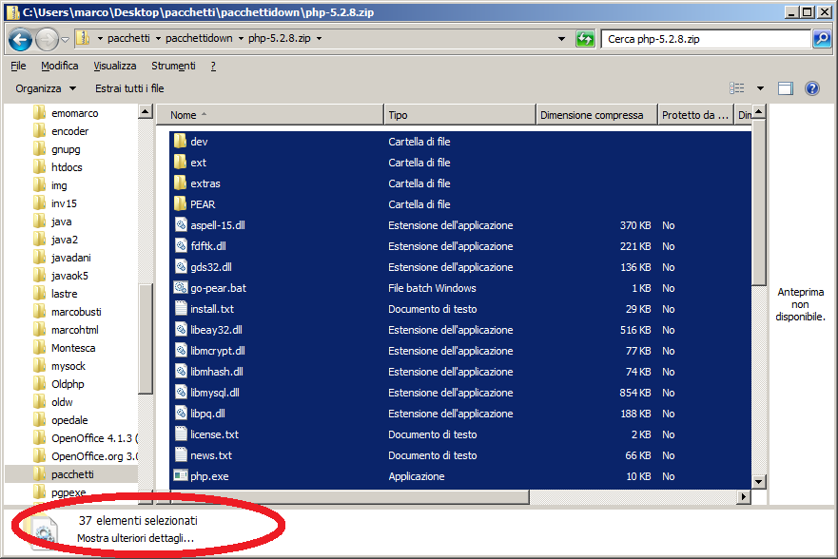Click the go-pear.bat file icon
The image size is (838, 559).
coord(182,288)
